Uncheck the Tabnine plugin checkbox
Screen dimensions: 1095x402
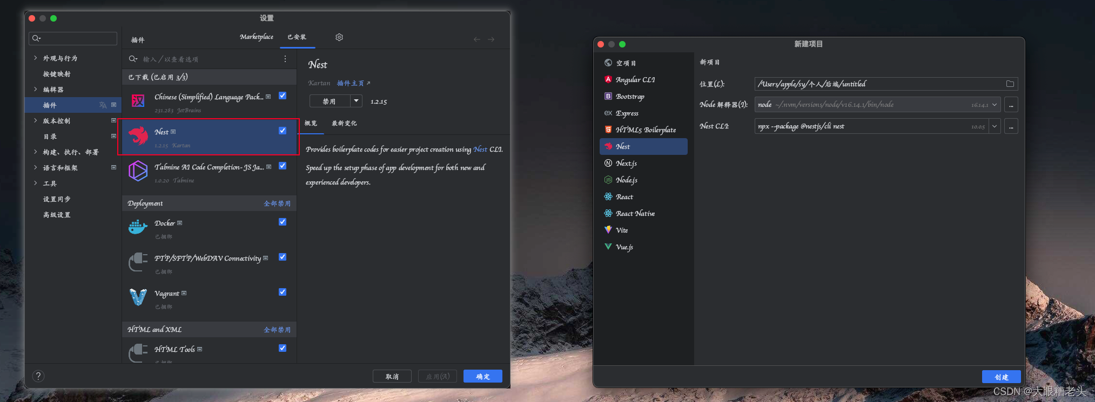pos(283,166)
